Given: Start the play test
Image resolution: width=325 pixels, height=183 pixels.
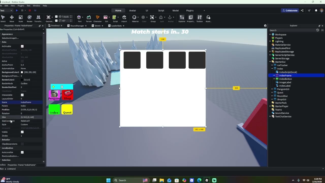Looking at the screenshot, I should [x=17, y=10].
